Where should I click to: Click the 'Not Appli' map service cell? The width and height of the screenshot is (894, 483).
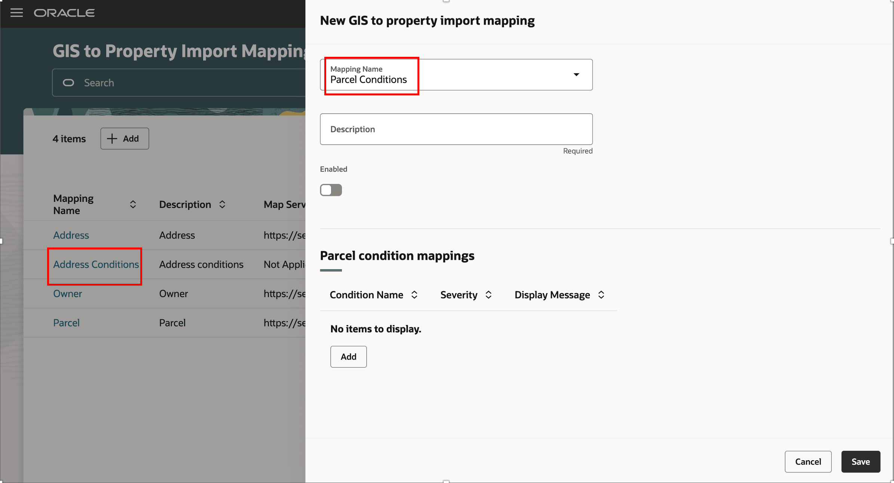pyautogui.click(x=284, y=264)
